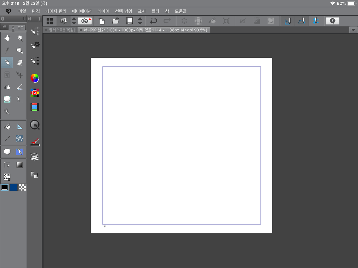Screen dimensions: 358x268
Task: Open the tool palette menu button
Action: click(x=4, y=28)
